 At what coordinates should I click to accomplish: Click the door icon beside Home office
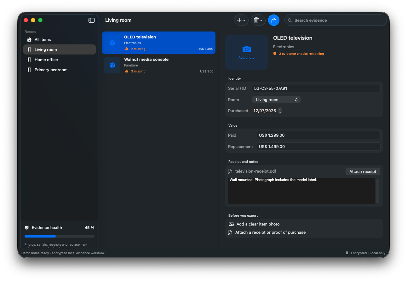pos(29,60)
